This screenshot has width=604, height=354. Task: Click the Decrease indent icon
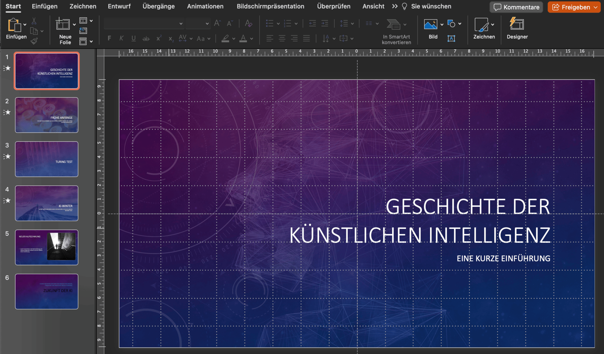tap(312, 23)
